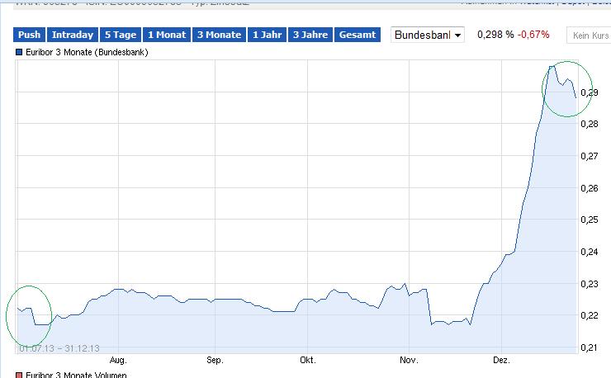Screen dimensions: 611x378
Task: Show the 5 Tage timeframe
Action: (121, 35)
